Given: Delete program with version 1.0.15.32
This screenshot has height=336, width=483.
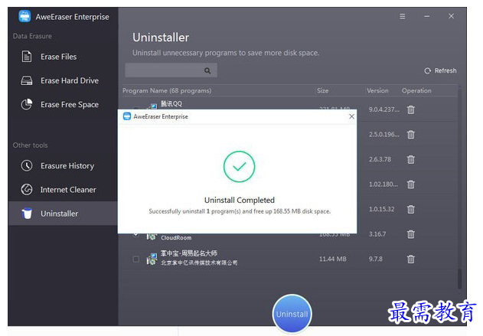Looking at the screenshot, I should click(x=411, y=210).
